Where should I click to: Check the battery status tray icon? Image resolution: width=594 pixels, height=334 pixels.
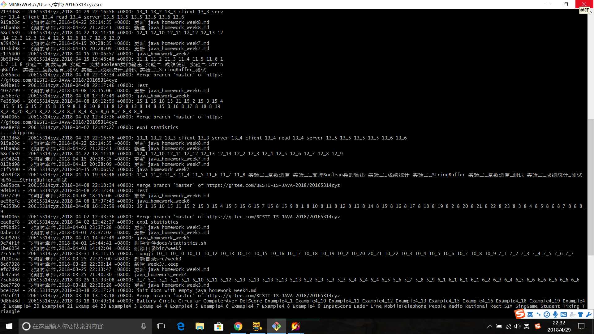click(499, 326)
